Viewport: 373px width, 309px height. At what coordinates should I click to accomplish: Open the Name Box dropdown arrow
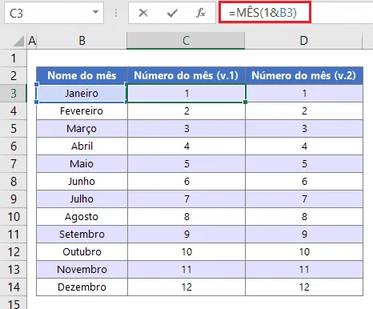[95, 12]
